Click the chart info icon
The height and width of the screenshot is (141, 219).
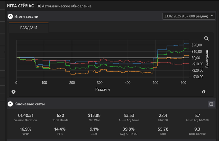tap(204, 92)
